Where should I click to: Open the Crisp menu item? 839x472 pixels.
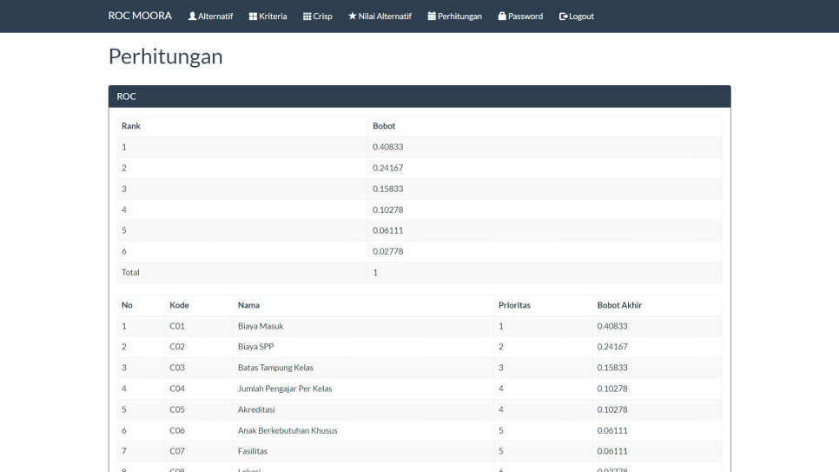pyautogui.click(x=318, y=16)
